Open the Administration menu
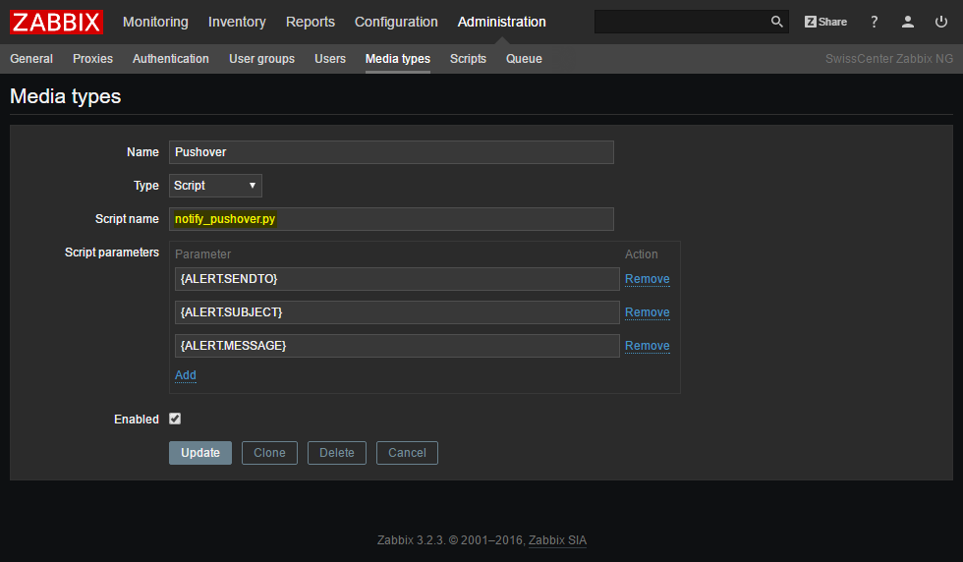This screenshot has width=963, height=562. [502, 23]
